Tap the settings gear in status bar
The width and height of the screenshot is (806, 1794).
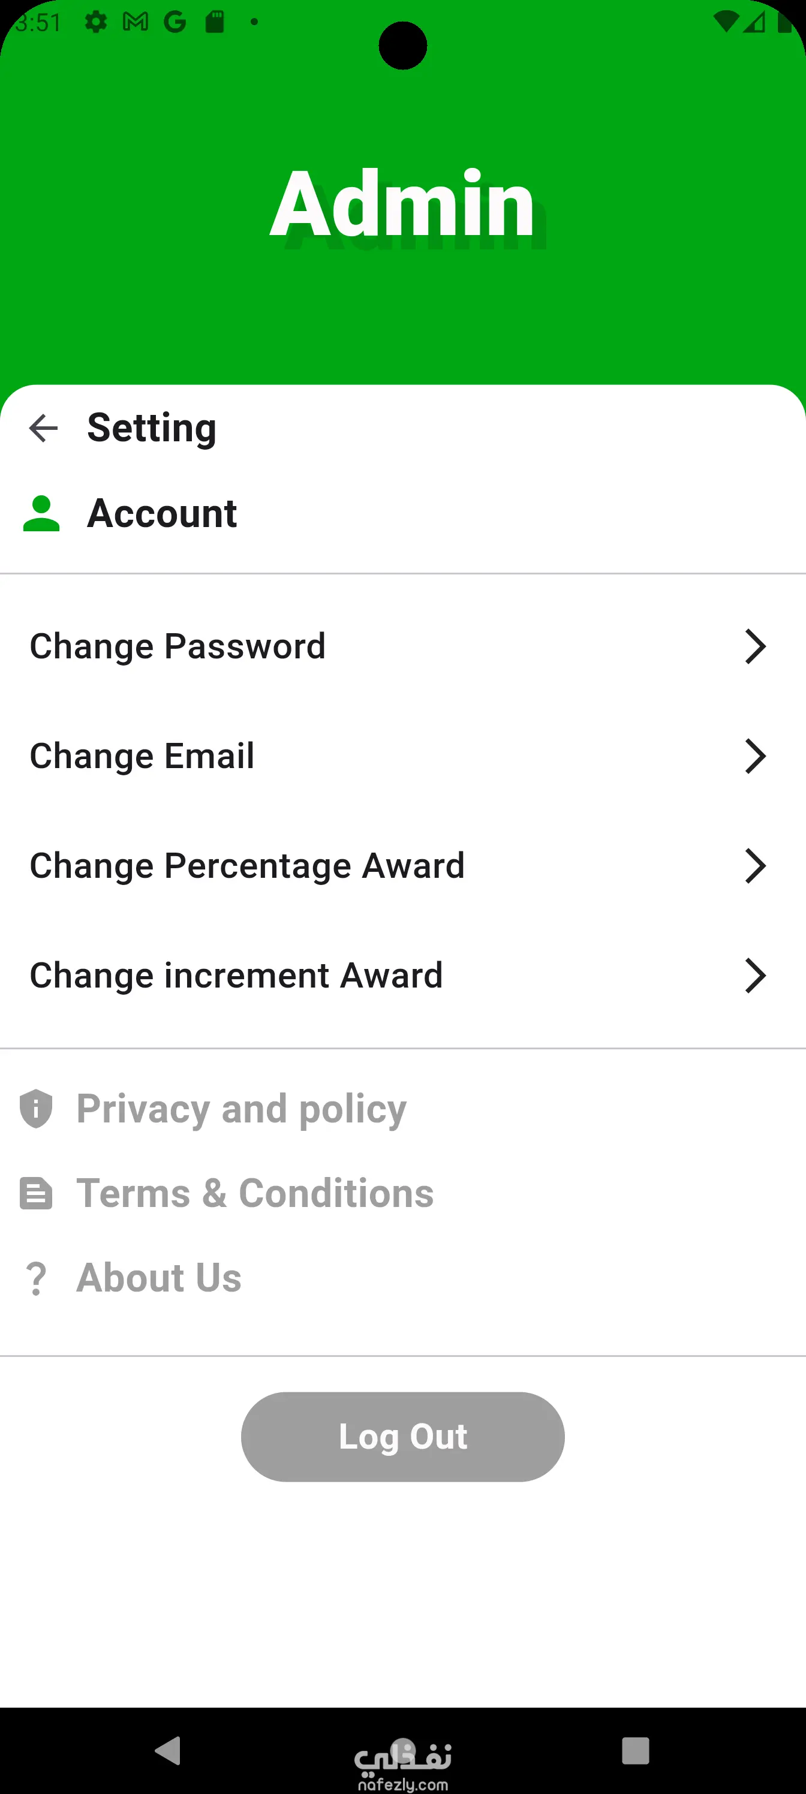[95, 22]
